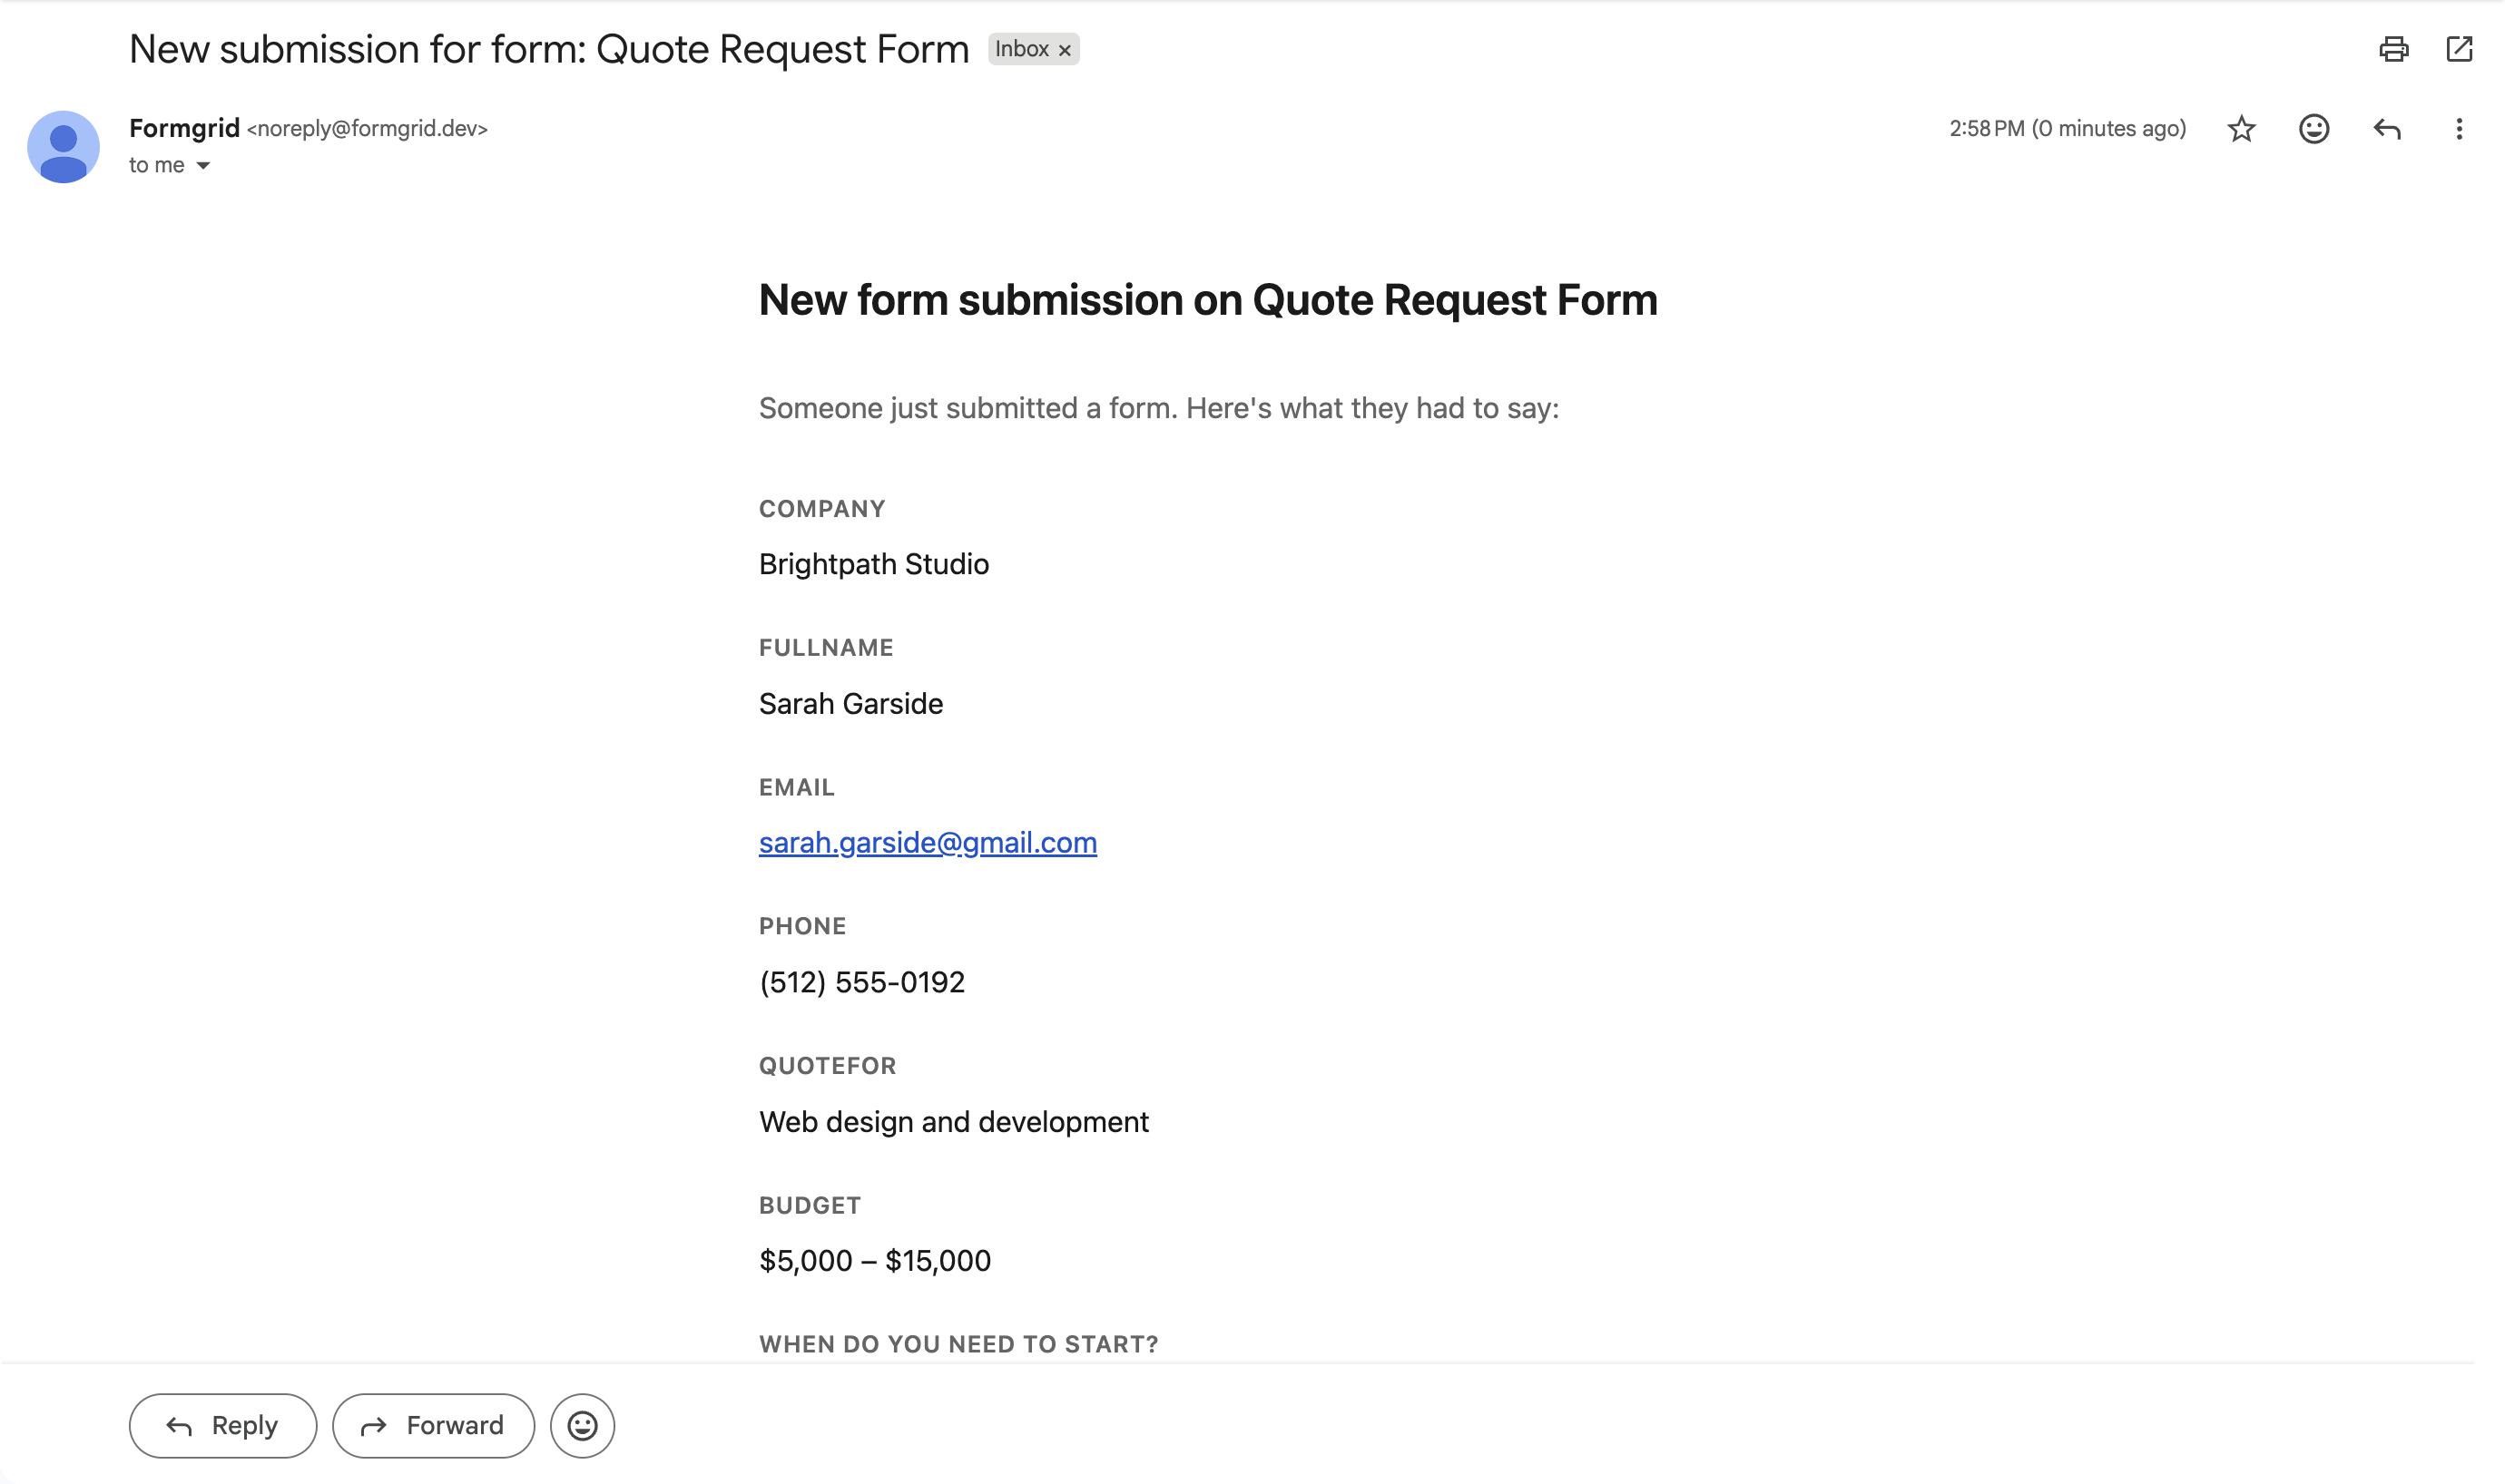Click the FULLNAME field label
The height and width of the screenshot is (1484, 2505).
pos(825,648)
